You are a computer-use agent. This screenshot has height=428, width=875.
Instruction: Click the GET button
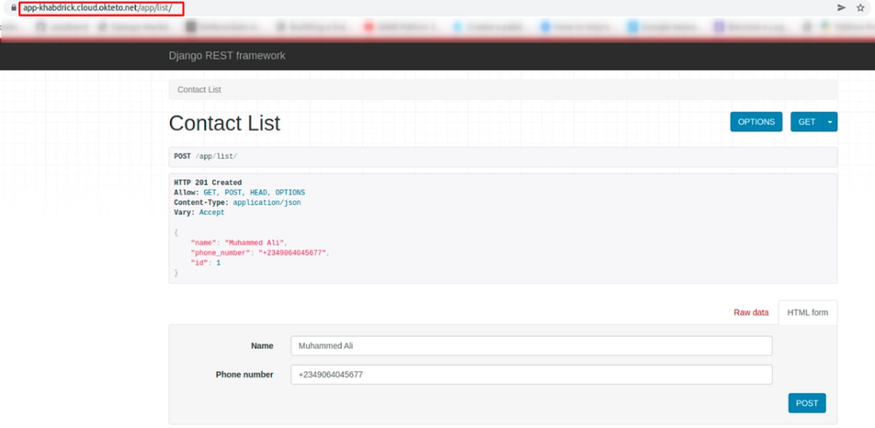tap(806, 121)
